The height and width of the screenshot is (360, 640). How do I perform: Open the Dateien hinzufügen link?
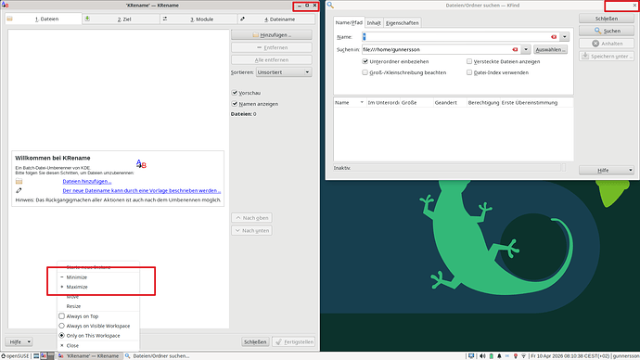[87, 181]
